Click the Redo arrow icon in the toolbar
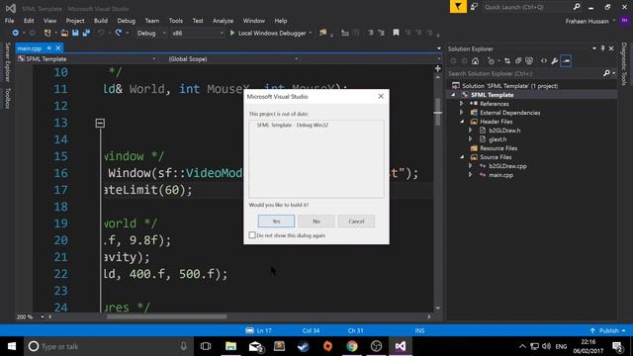 click(x=119, y=33)
